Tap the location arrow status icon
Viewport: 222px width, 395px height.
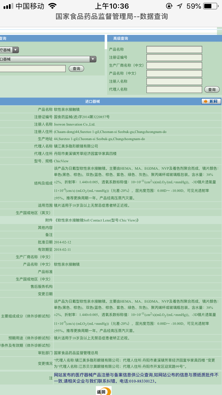tap(179, 6)
